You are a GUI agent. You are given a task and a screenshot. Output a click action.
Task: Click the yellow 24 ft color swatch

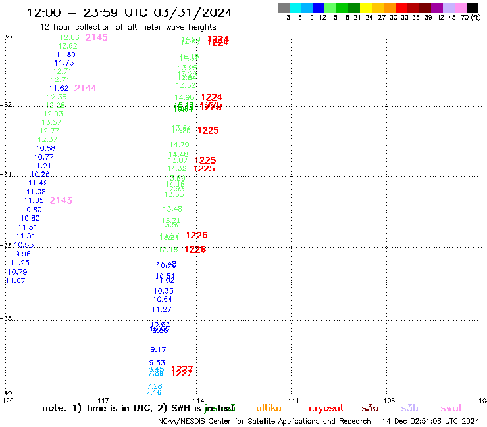coord(366,8)
